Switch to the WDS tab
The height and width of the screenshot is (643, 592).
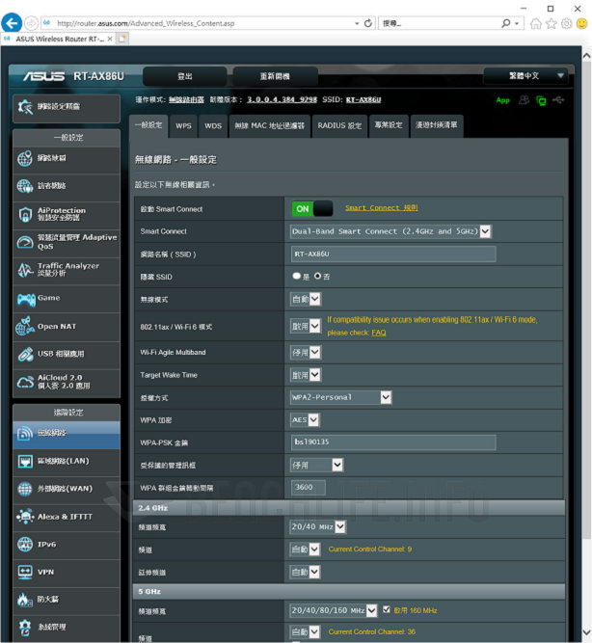coord(213,126)
